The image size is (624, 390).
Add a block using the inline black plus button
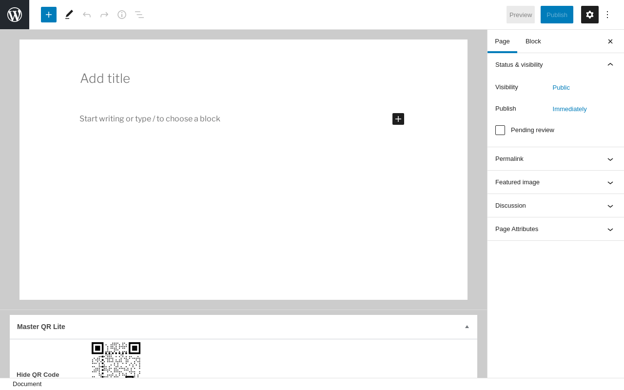[x=398, y=119]
